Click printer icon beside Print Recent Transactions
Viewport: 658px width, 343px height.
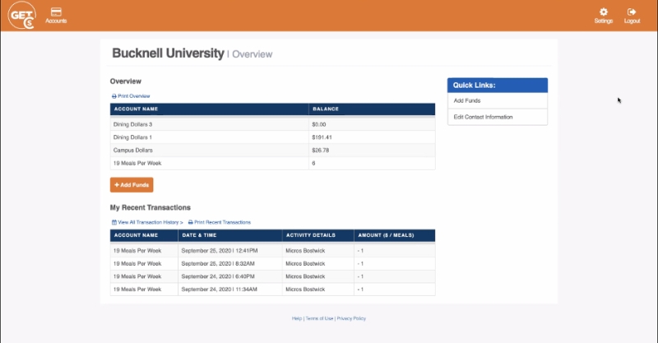191,223
